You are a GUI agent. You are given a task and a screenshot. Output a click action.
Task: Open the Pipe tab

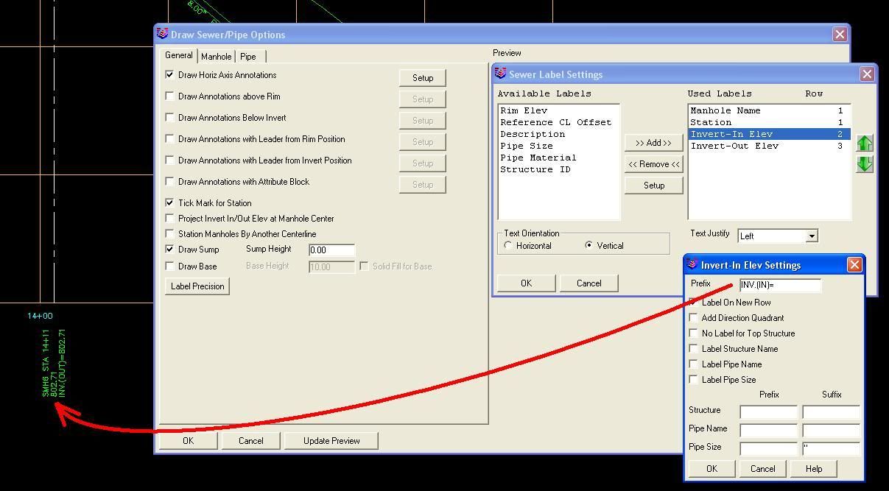(x=248, y=57)
